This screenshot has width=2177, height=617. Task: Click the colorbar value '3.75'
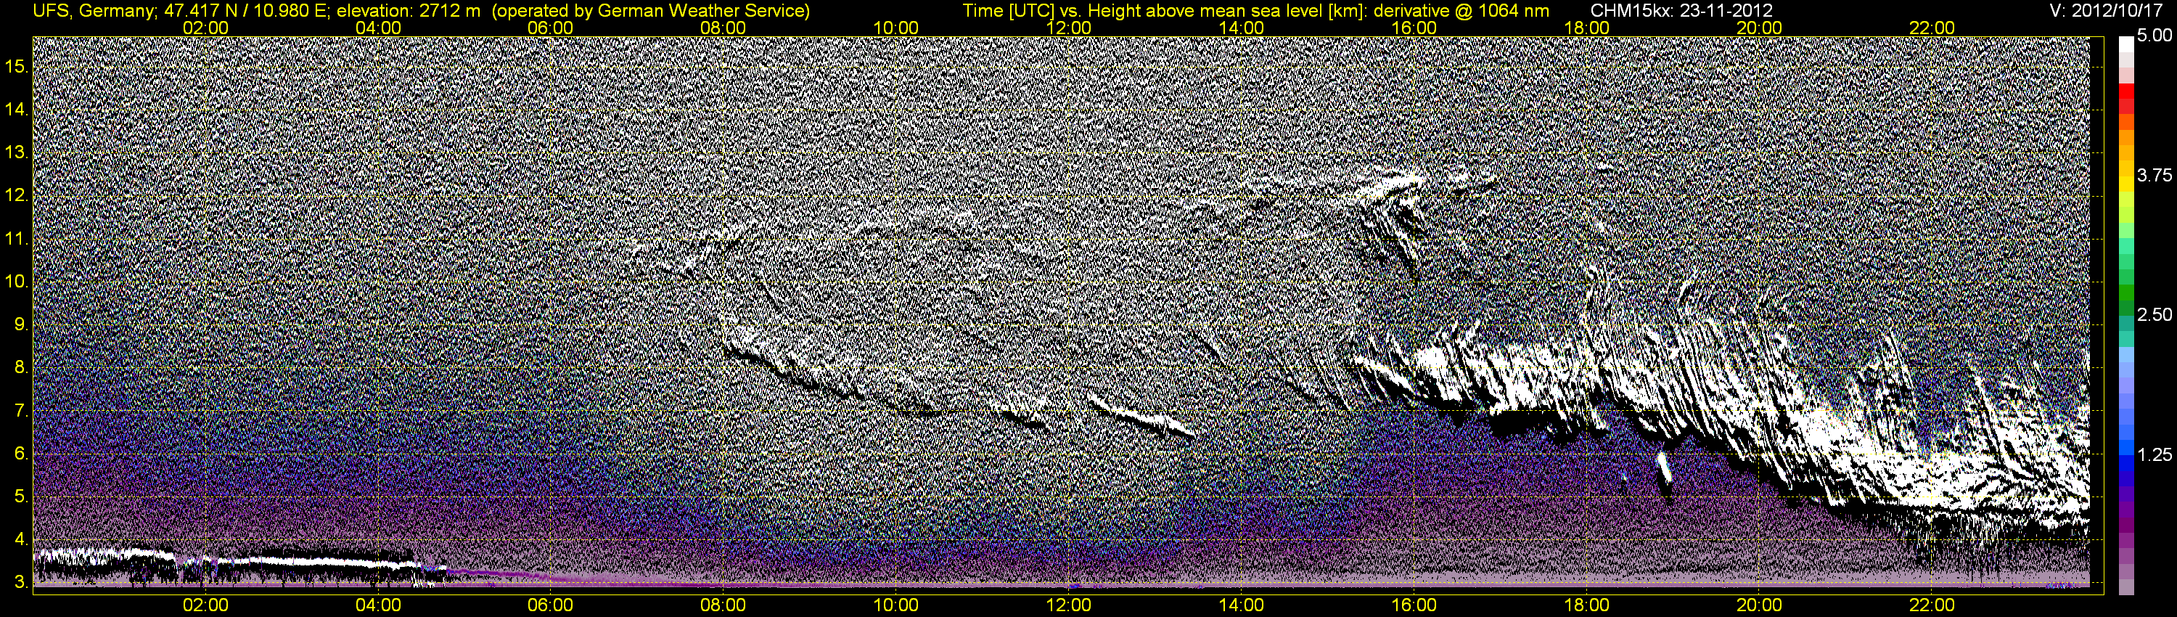[2155, 175]
